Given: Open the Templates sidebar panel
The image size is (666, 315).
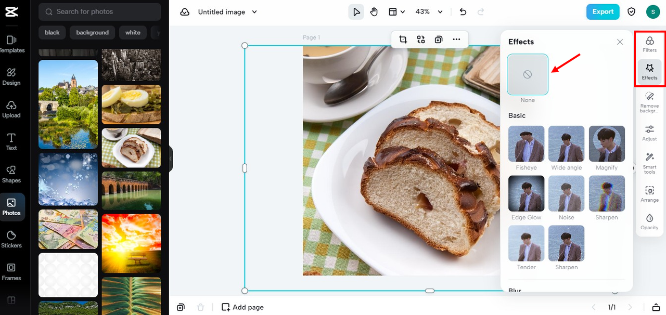Looking at the screenshot, I should (11, 44).
